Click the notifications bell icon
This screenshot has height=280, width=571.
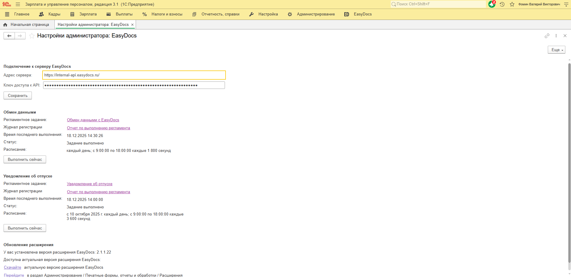(492, 4)
